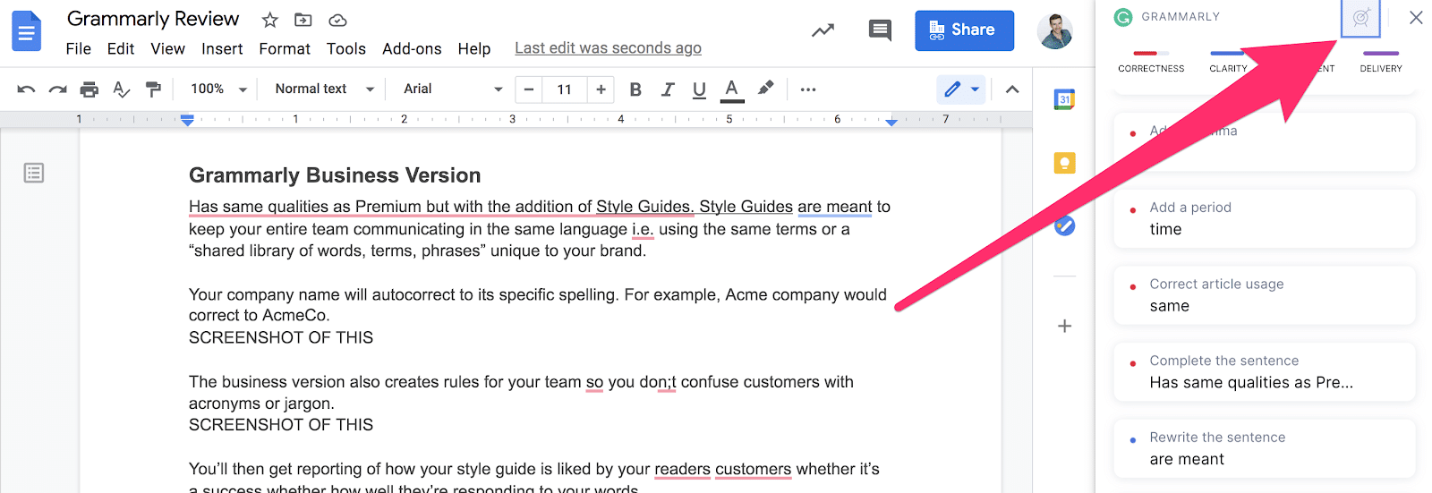1432x493 pixels.
Task: Open the zoom 100% dropdown
Action: coord(218,89)
